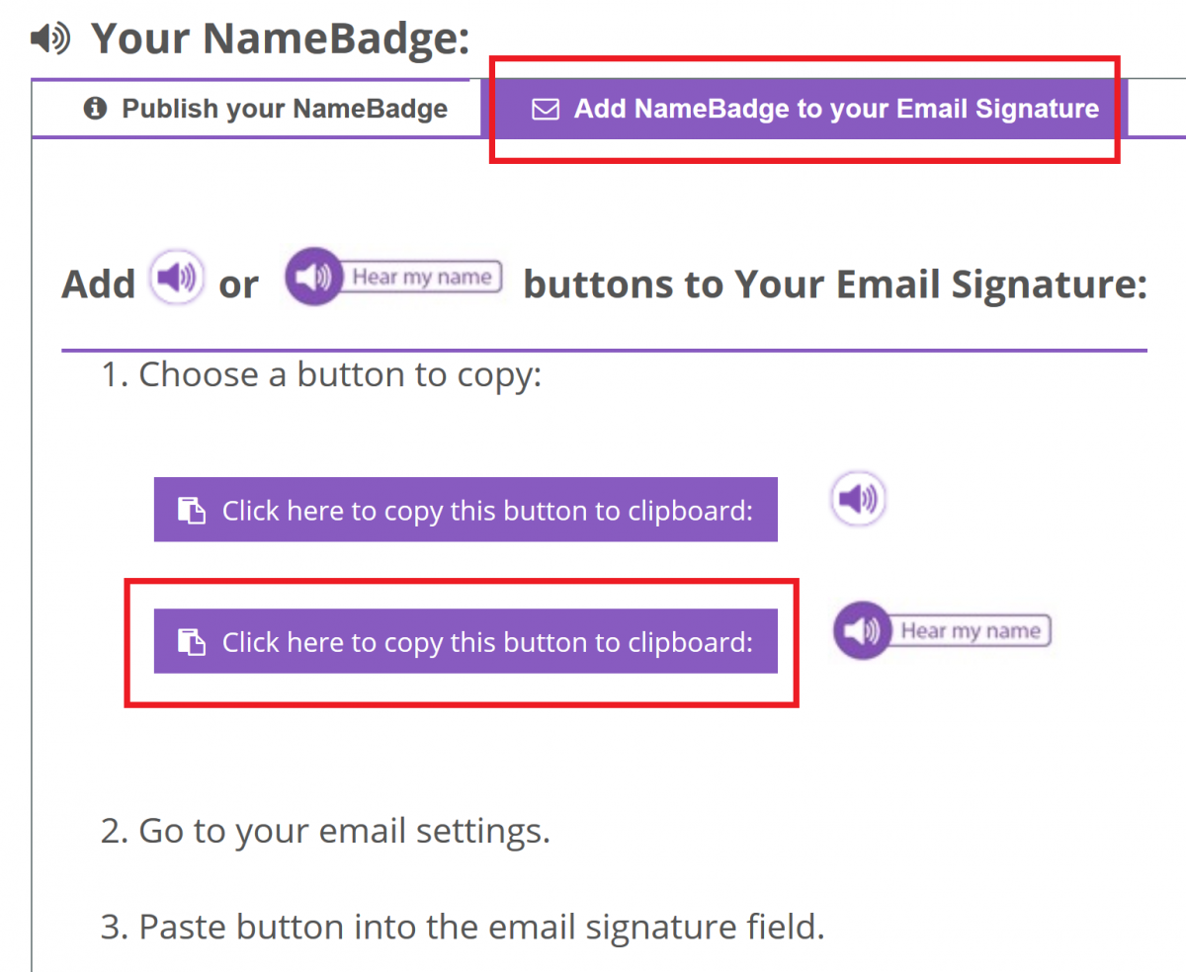The image size is (1186, 972).
Task: Click the Choose a button to copy instruction
Action: (322, 375)
